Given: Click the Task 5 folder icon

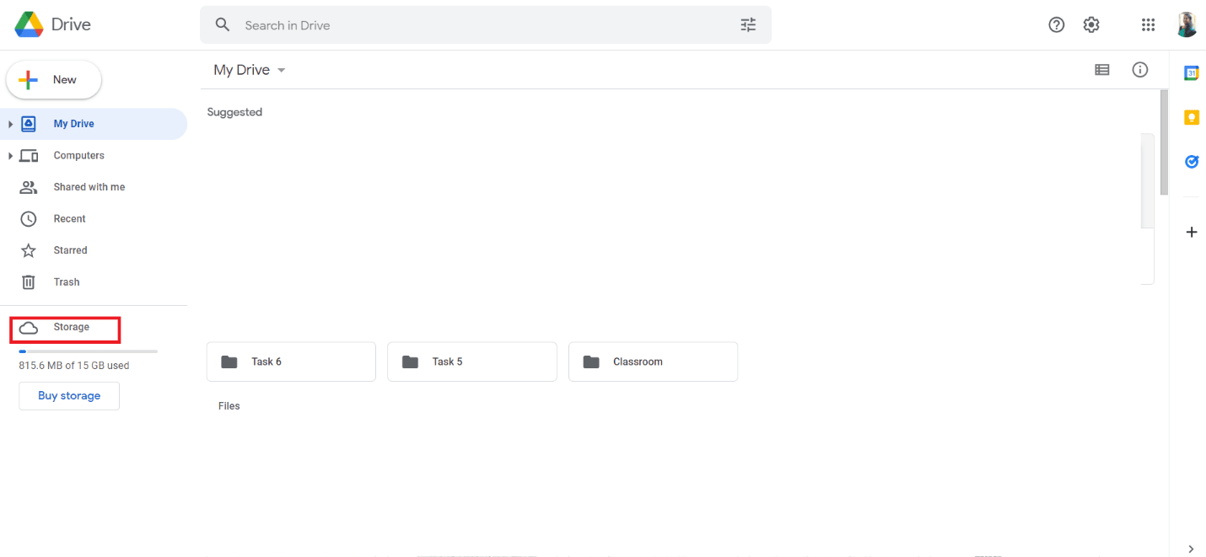Looking at the screenshot, I should coord(410,362).
